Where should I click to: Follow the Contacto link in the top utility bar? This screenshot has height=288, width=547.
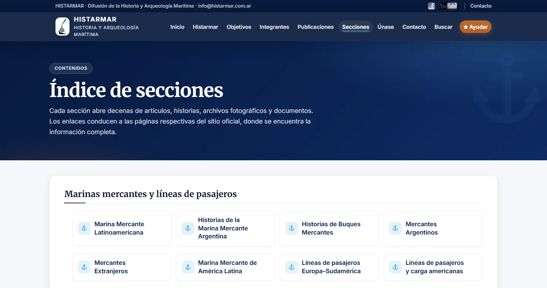click(x=481, y=6)
